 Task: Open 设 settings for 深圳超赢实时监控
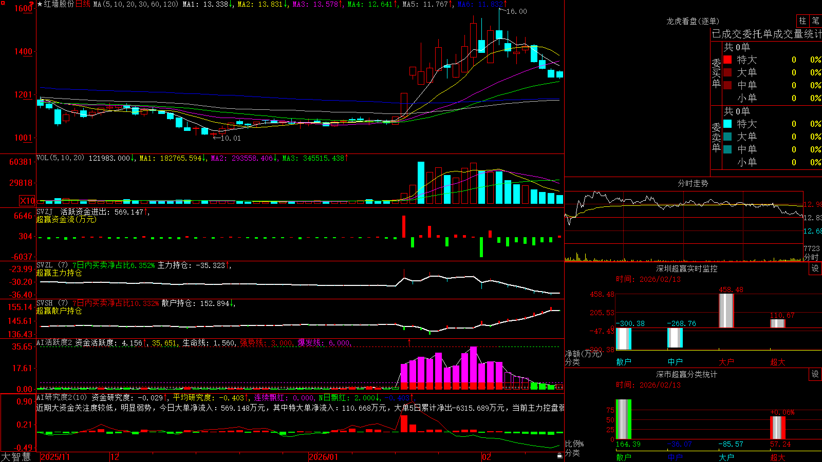point(815,268)
